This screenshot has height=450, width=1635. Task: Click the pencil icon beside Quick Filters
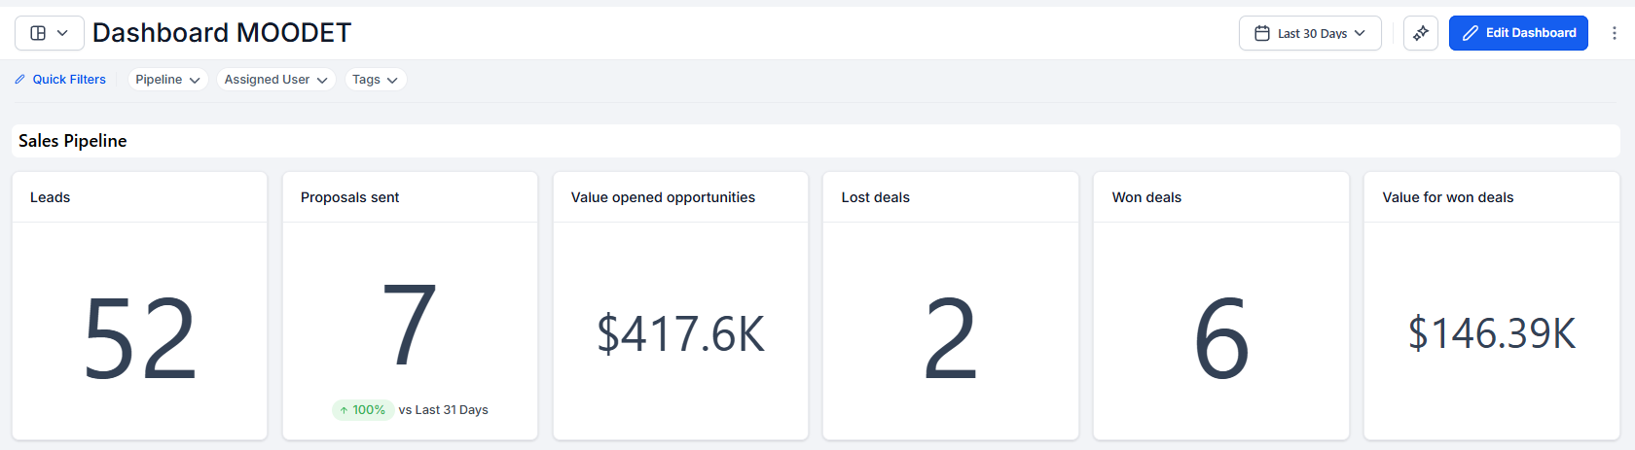[x=20, y=80]
